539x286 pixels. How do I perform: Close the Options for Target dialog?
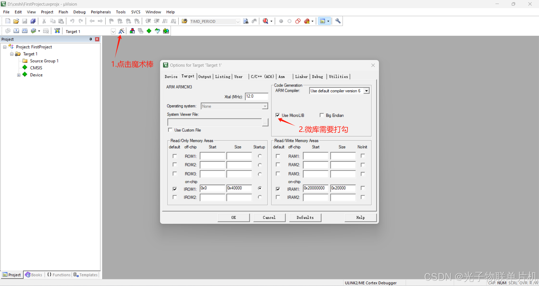click(373, 65)
